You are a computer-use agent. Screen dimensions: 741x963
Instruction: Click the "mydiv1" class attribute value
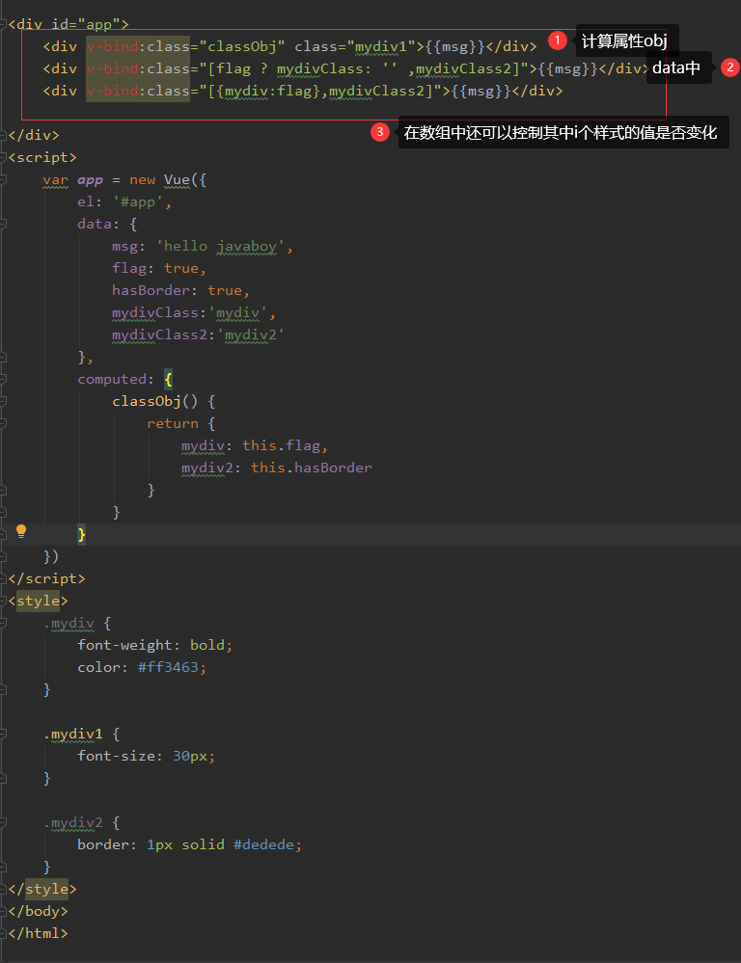pos(381,46)
